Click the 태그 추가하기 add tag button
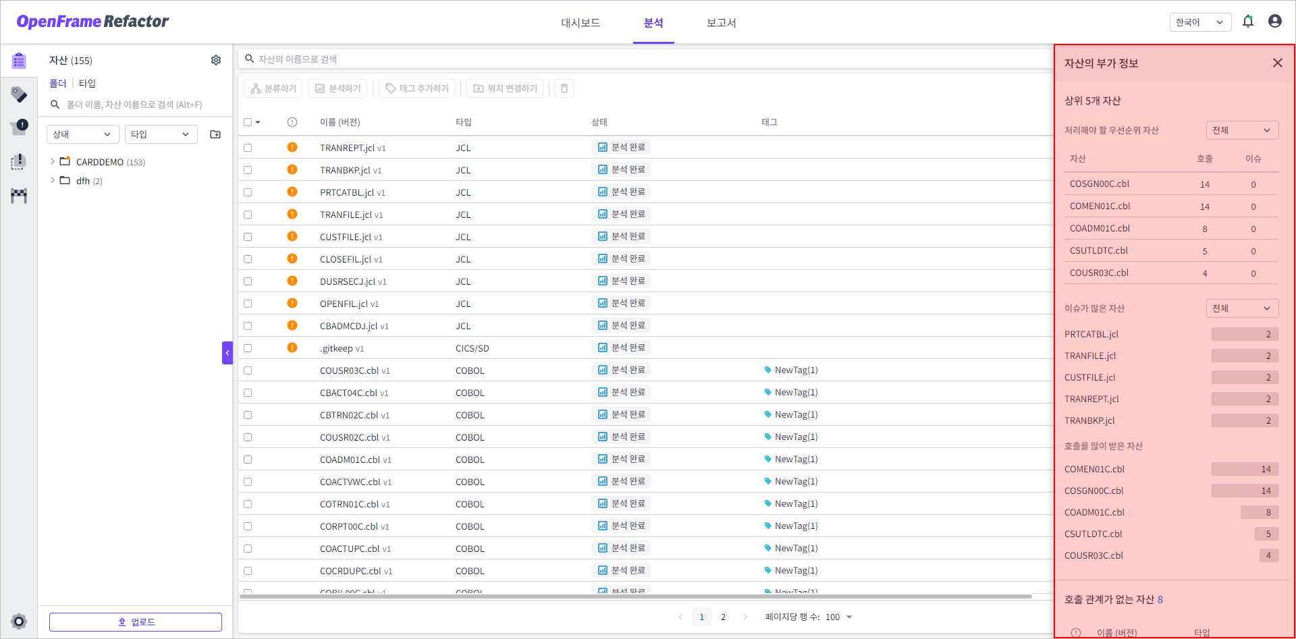The image size is (1296, 639). point(417,88)
